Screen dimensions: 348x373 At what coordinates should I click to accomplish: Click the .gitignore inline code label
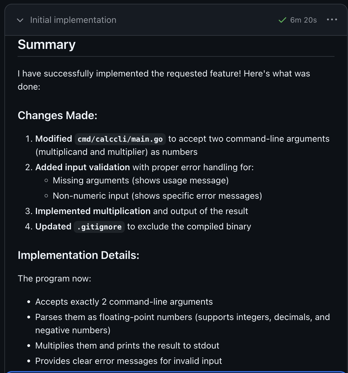(x=99, y=227)
